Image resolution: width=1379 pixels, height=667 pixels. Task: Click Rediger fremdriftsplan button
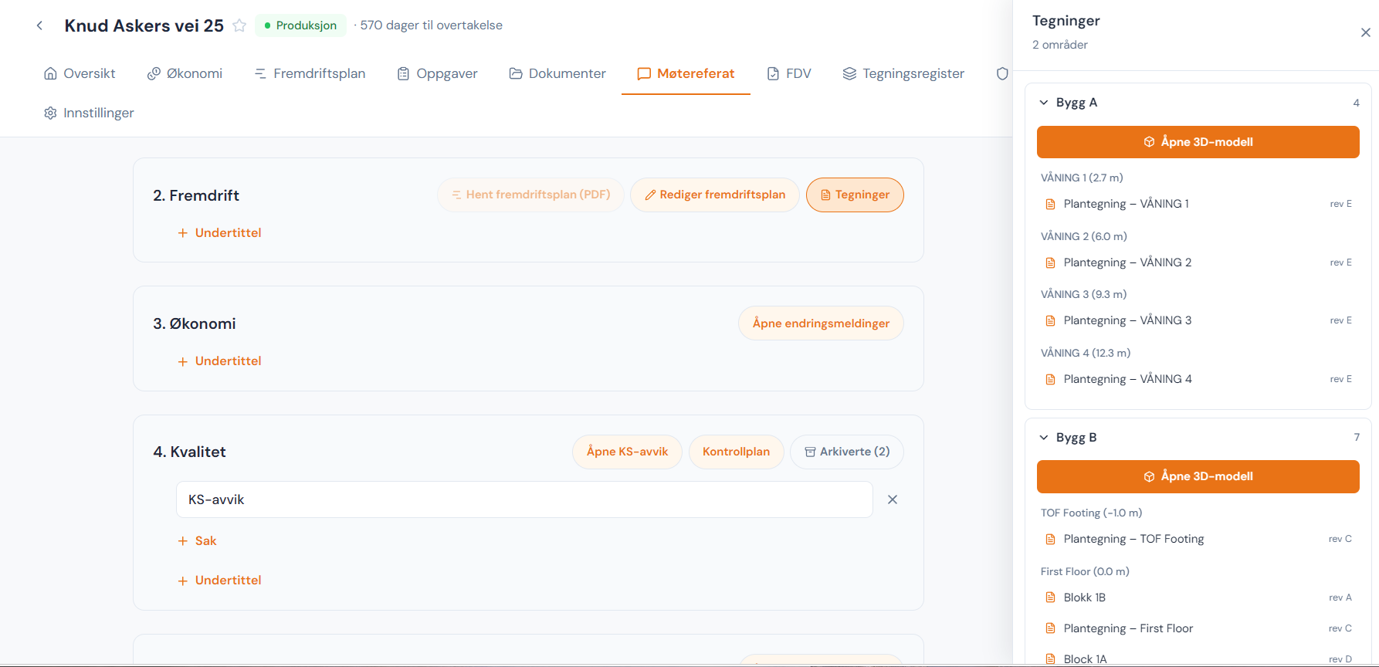point(715,195)
